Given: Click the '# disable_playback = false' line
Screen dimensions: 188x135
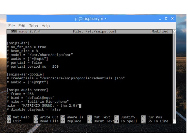Looking at the screenshot, I should 34,109.
